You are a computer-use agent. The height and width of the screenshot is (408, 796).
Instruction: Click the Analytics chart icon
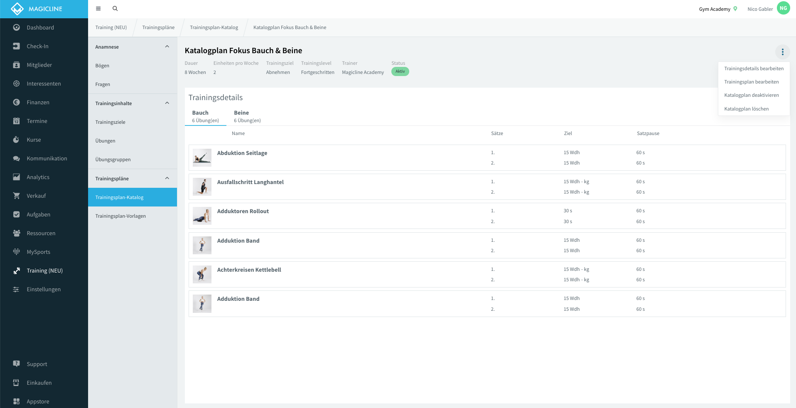tap(17, 177)
